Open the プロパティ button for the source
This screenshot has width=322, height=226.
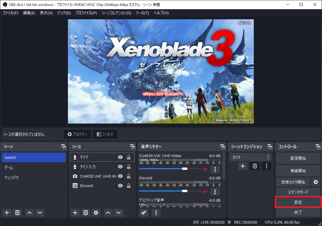pyautogui.click(x=77, y=134)
